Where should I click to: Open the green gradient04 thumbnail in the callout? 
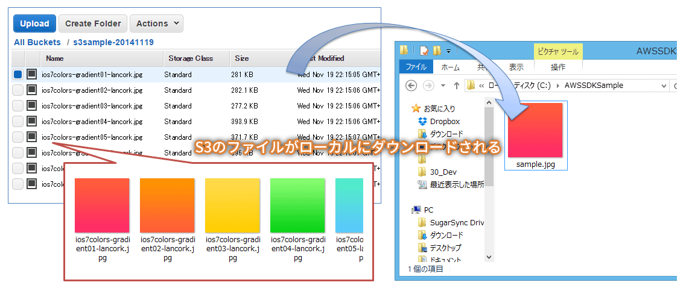pos(297,205)
